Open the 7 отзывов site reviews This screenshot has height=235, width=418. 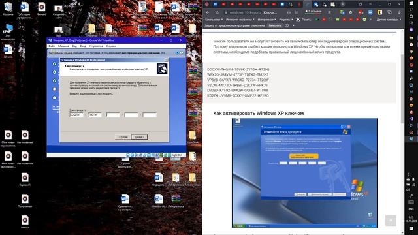click(x=313, y=12)
